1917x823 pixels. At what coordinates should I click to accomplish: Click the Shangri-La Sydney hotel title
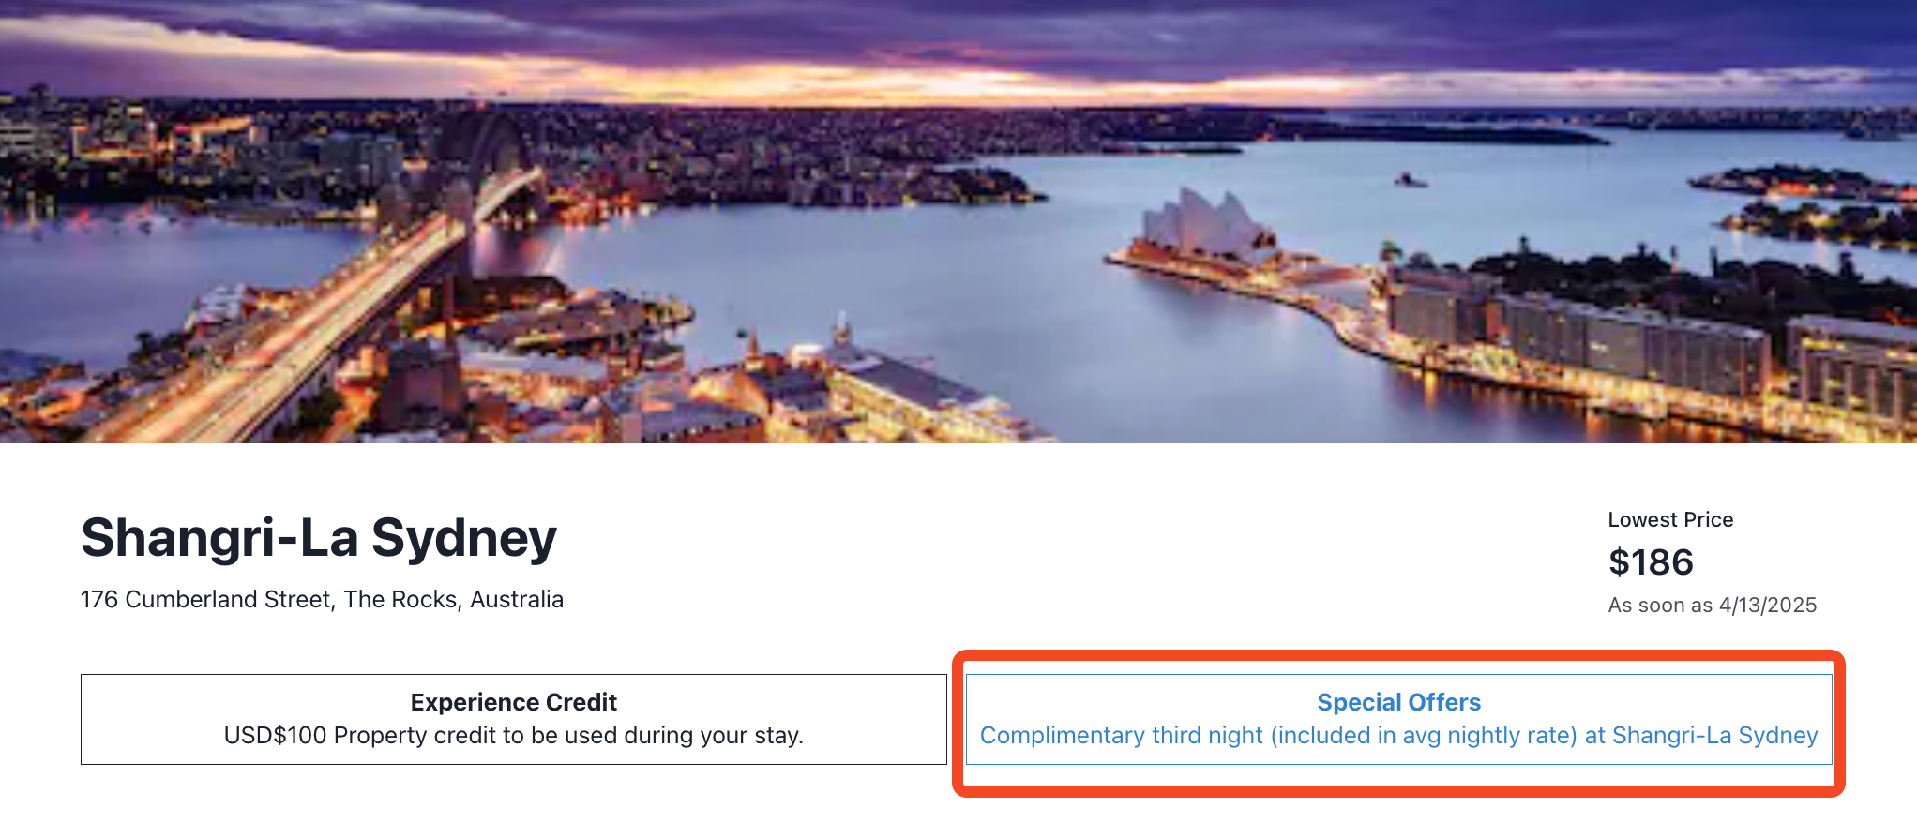(x=320, y=536)
